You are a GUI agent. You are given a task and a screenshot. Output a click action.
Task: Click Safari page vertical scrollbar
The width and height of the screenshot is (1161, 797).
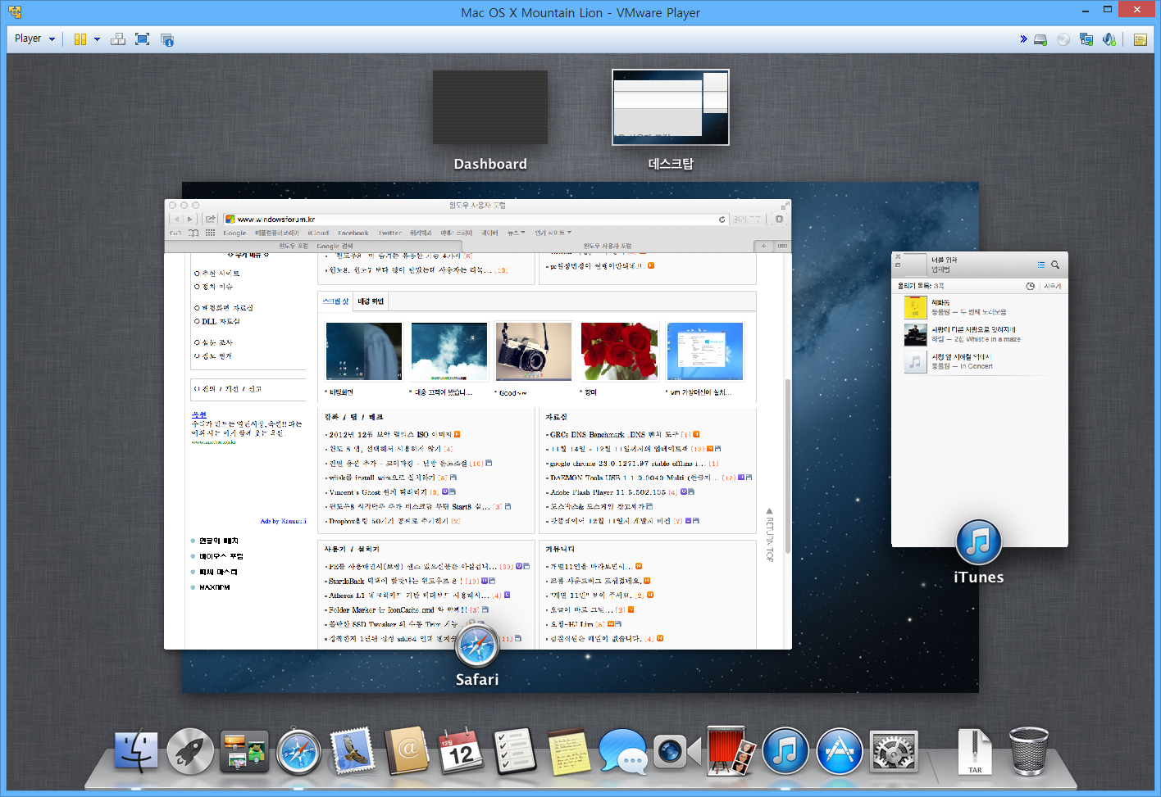787,467
